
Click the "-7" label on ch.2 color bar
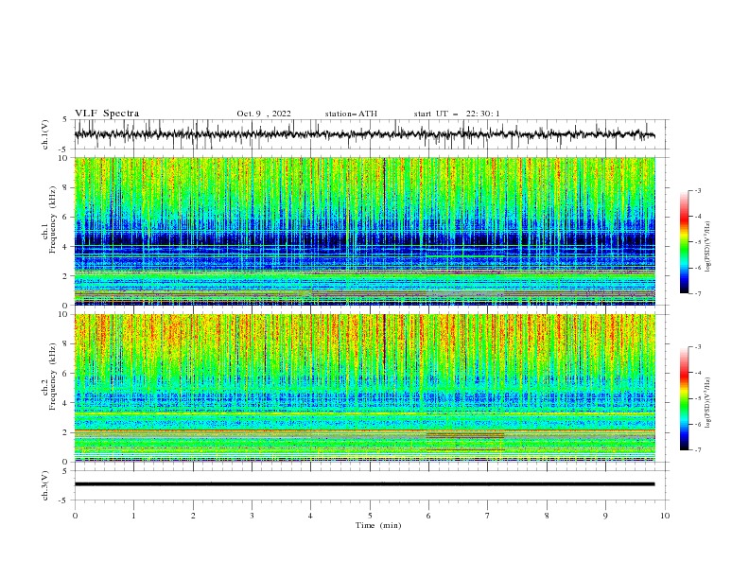point(698,449)
